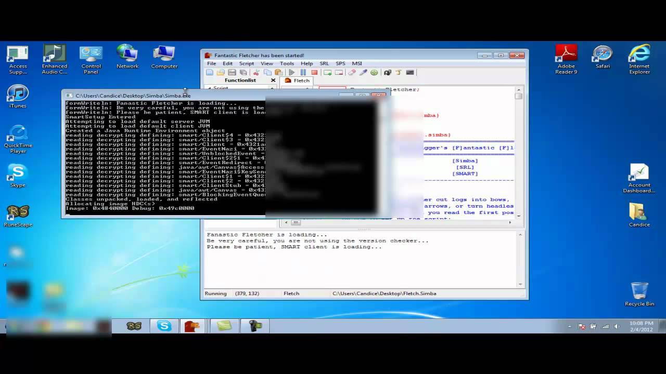Close the Functionlist panel
Image resolution: width=666 pixels, height=374 pixels.
click(273, 81)
